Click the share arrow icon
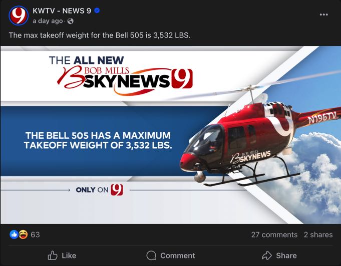Viewport: 341px width, 266px height. tap(267, 256)
